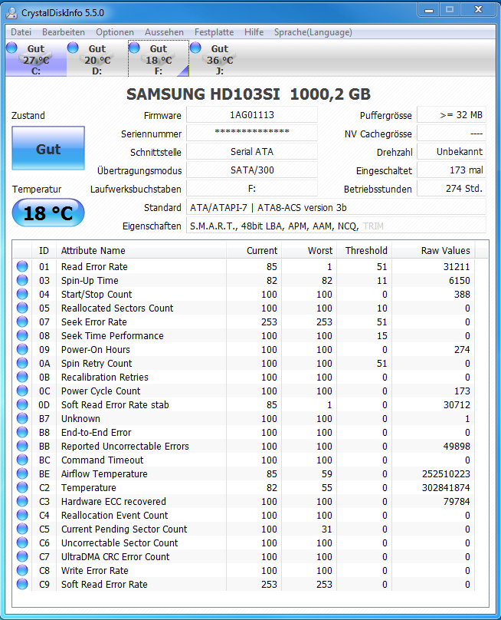Click the blue Gut health status button
The image size is (501, 620).
[48, 148]
